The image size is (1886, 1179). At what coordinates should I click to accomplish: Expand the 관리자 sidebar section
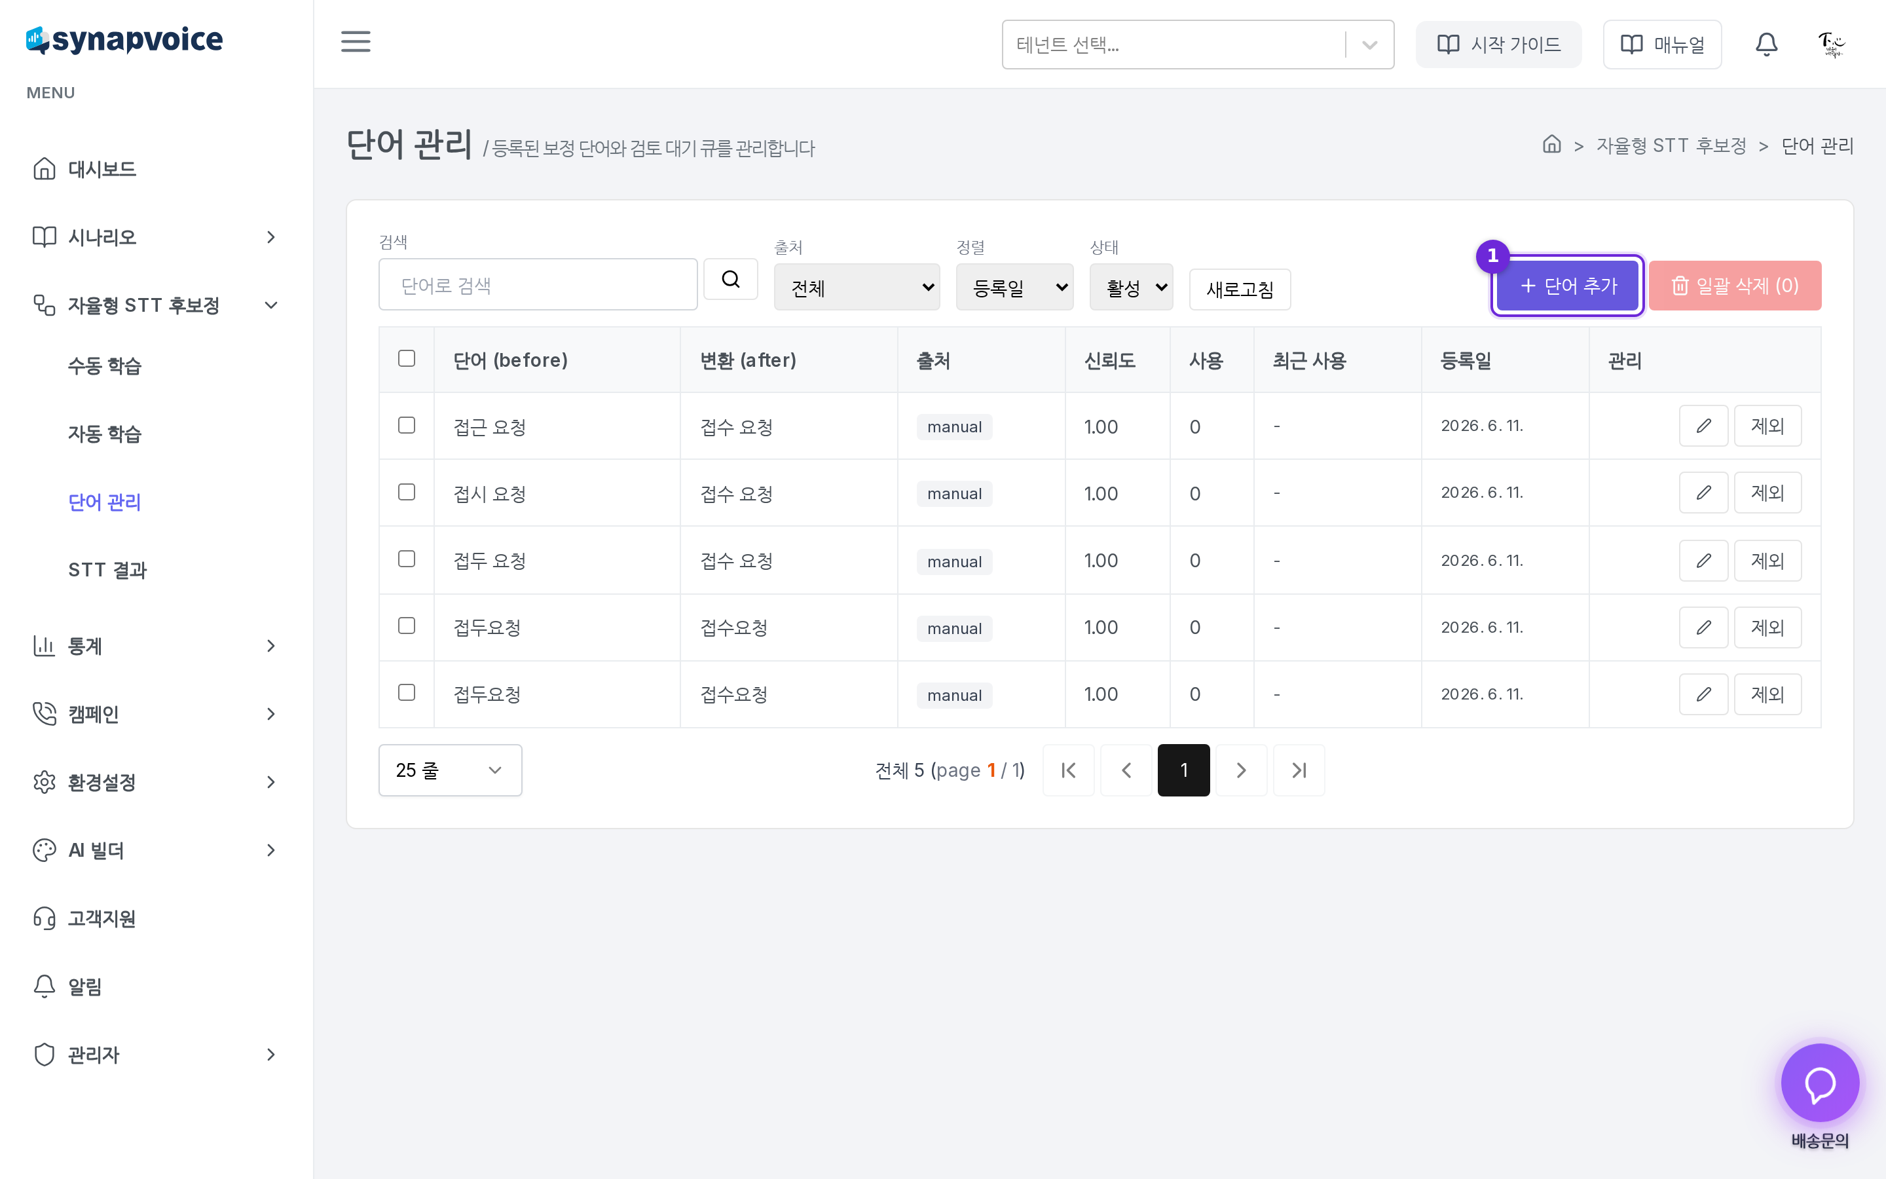[x=156, y=1055]
